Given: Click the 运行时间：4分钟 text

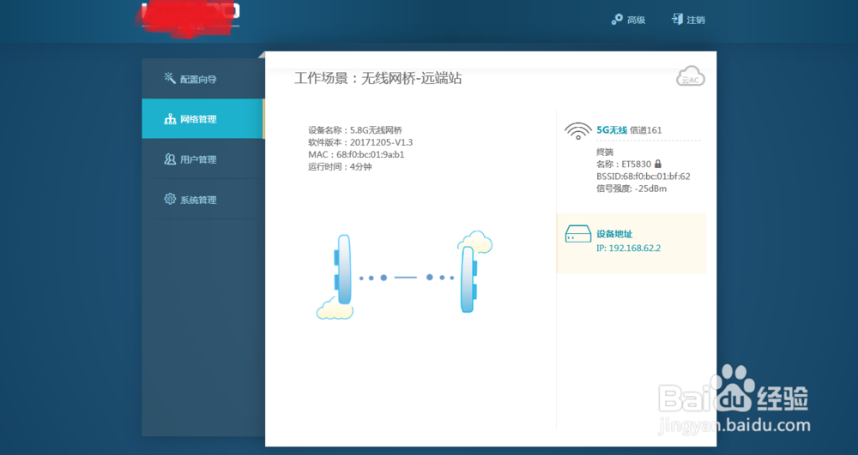Looking at the screenshot, I should (340, 166).
